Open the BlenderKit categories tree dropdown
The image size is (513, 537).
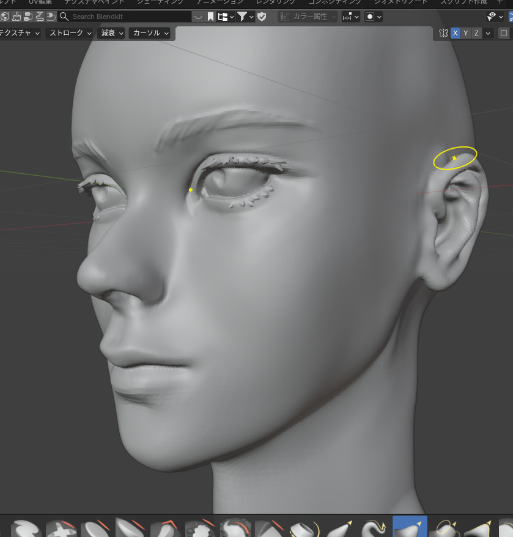click(226, 17)
